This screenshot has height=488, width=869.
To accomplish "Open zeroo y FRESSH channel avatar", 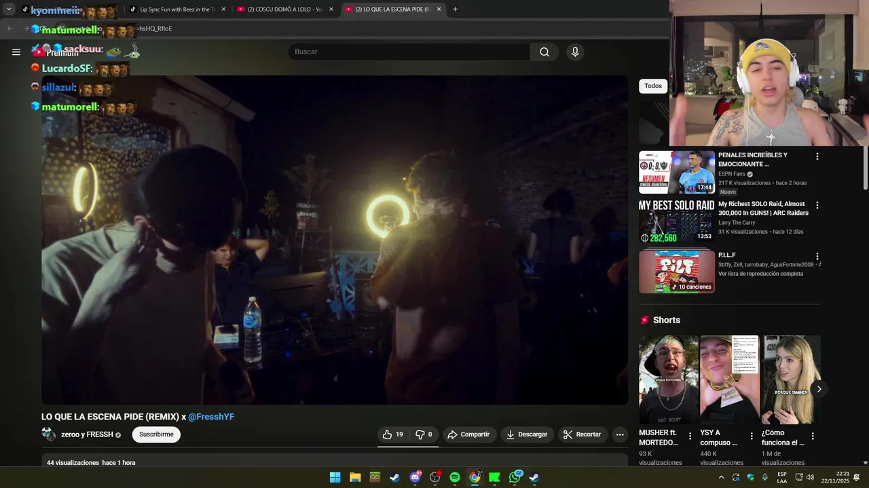I will (48, 434).
